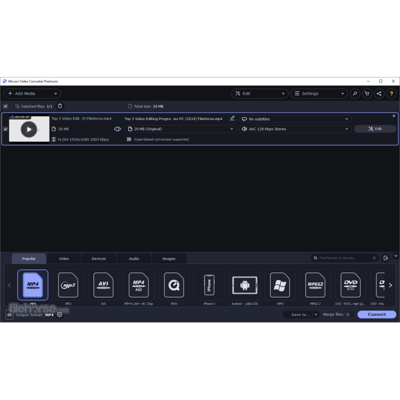
Task: Click the search magnifier icon in top toolbar
Action: click(354, 93)
